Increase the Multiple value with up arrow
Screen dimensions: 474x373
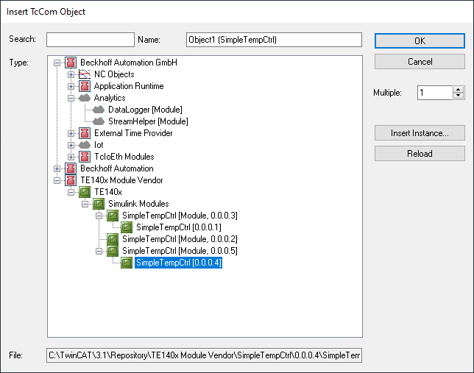pyautogui.click(x=459, y=90)
